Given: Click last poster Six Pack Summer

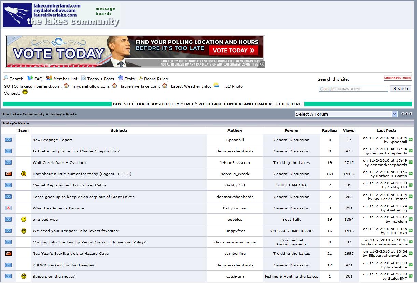Looking at the screenshot, I should (390, 199).
